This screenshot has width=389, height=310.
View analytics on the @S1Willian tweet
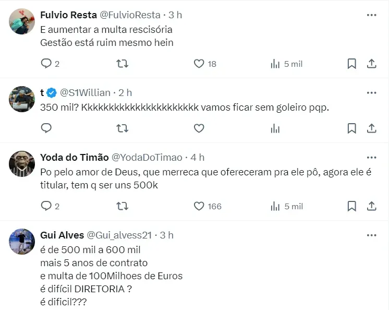point(275,128)
